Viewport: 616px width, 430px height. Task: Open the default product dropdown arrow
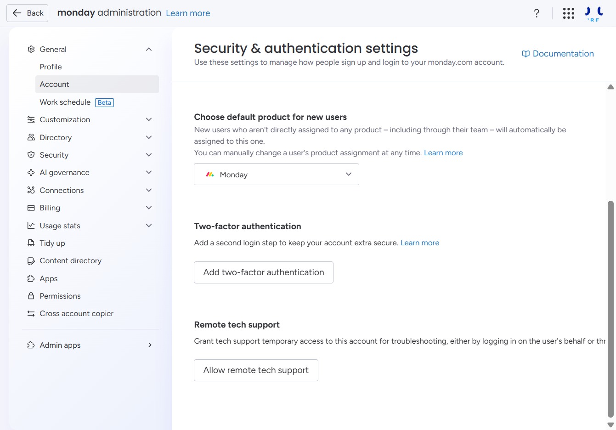pyautogui.click(x=349, y=174)
